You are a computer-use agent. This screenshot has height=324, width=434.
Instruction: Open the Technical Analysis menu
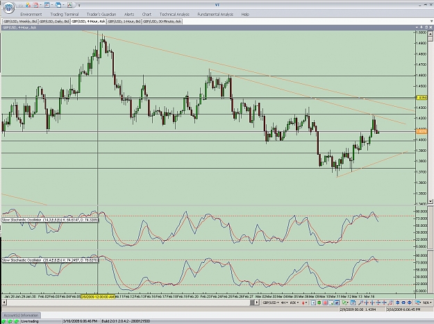tap(174, 14)
